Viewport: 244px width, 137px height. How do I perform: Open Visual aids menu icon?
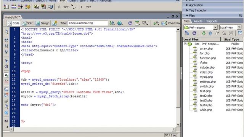[x=145, y=23]
